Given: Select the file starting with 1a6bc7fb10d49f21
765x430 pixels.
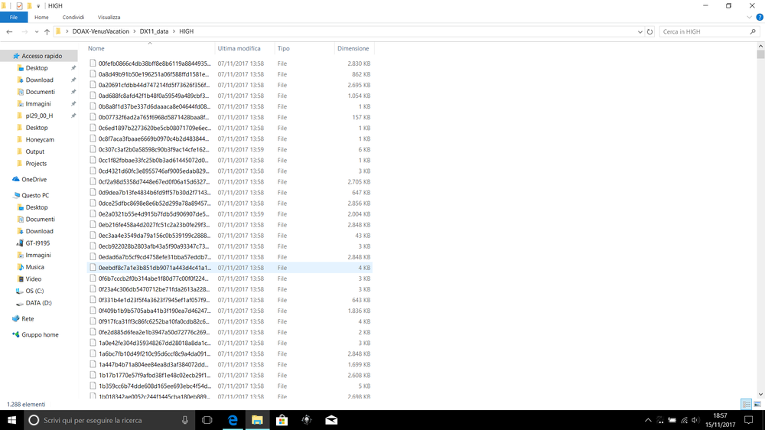Looking at the screenshot, I should [x=229, y=353].
